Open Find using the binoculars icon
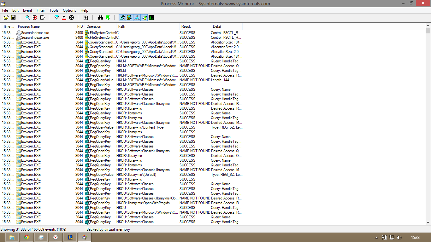 [100, 18]
